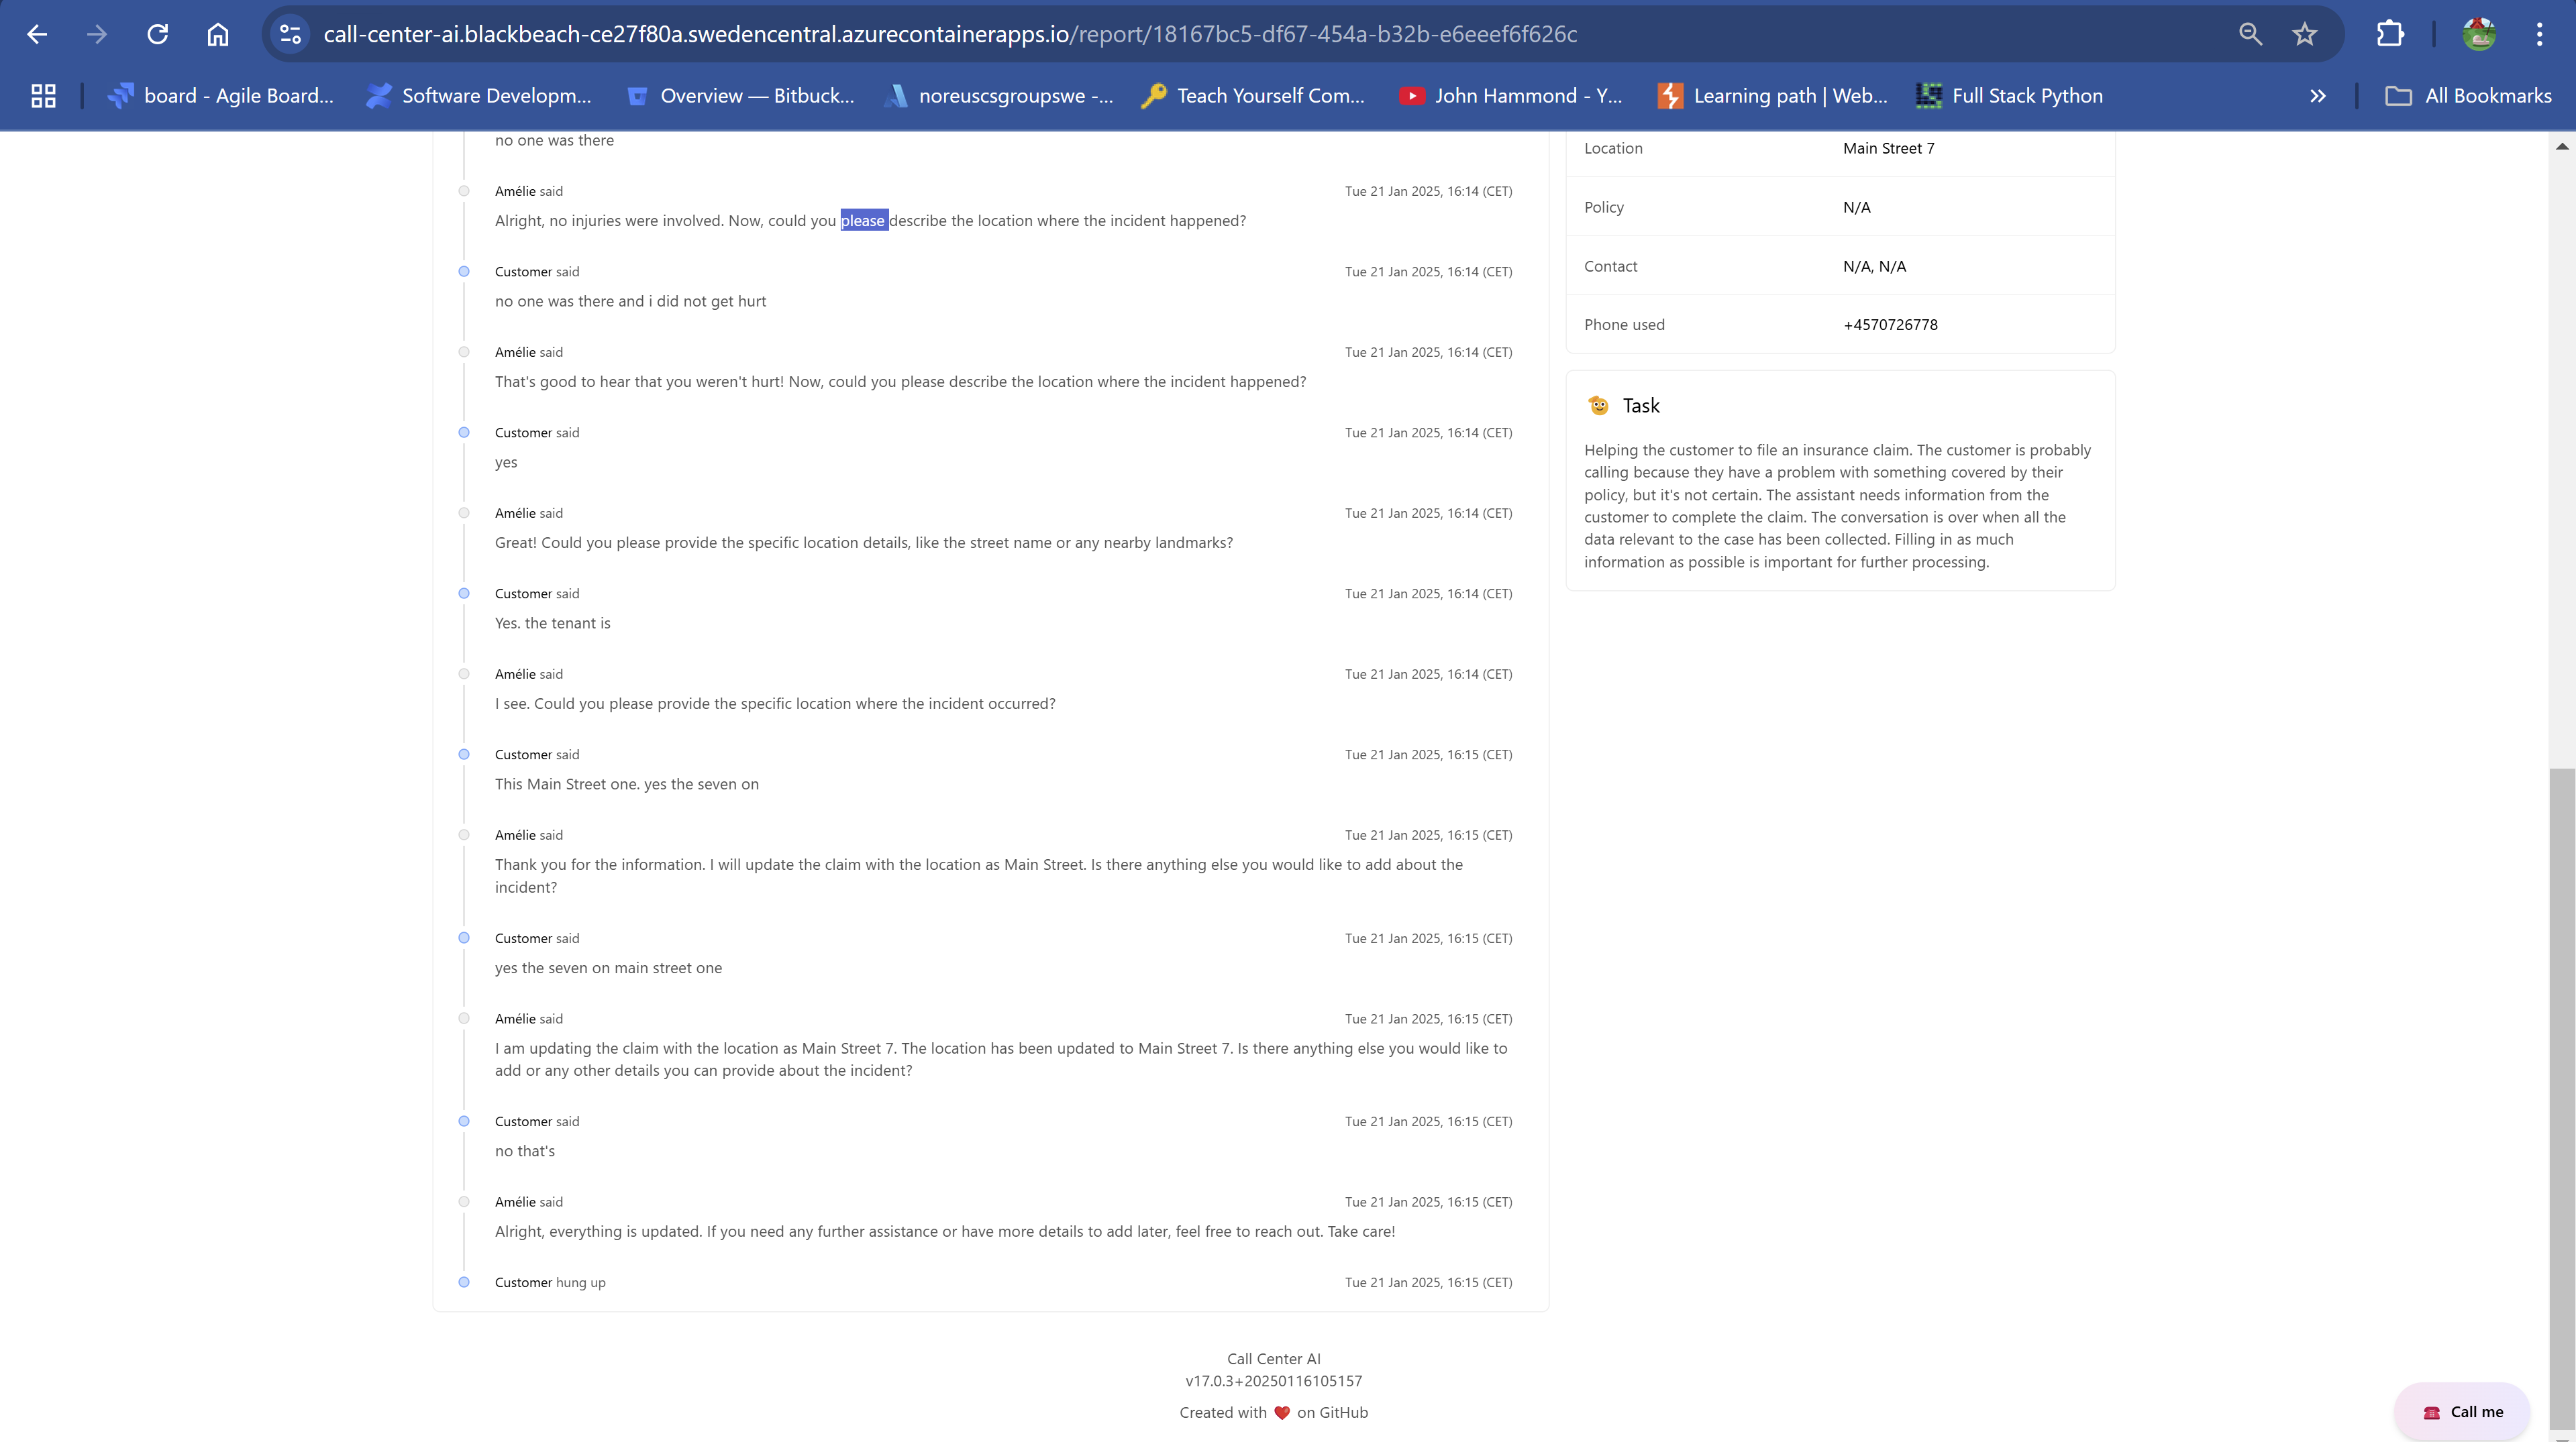Open the apps grid in bookmarks bar
The height and width of the screenshot is (1442, 2576).
43,96
